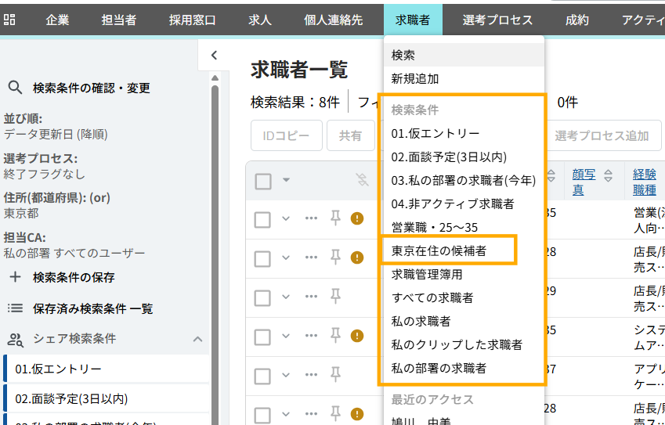665x425 pixels.
Task: Collapse the シェア検索条件 section
Action: click(x=197, y=339)
